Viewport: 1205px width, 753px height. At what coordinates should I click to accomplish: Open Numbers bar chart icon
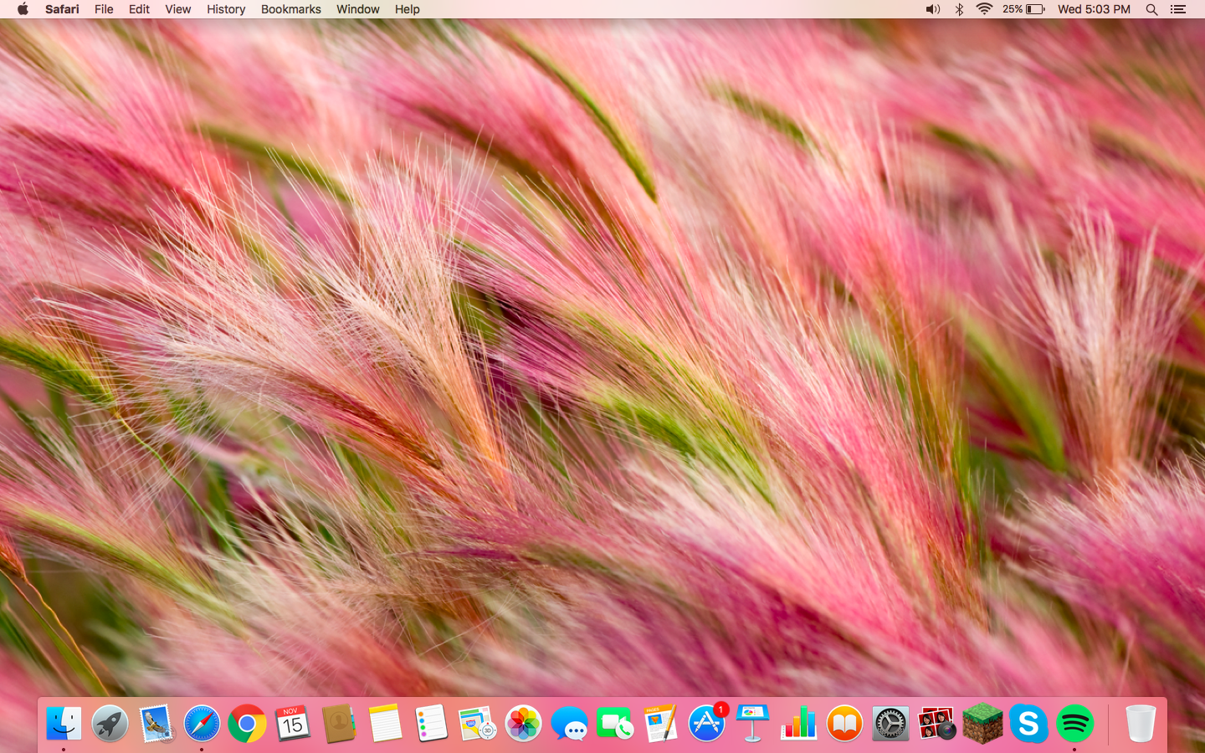pyautogui.click(x=798, y=724)
